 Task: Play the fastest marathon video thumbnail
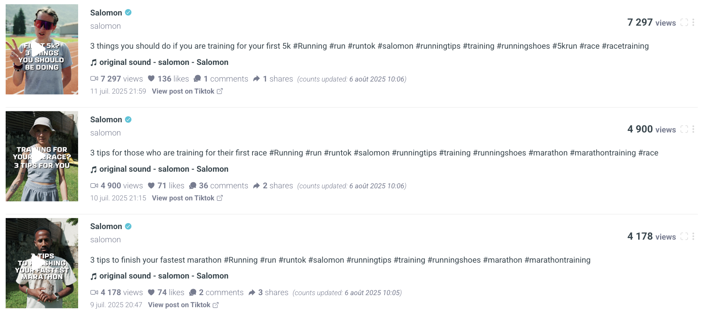42,263
